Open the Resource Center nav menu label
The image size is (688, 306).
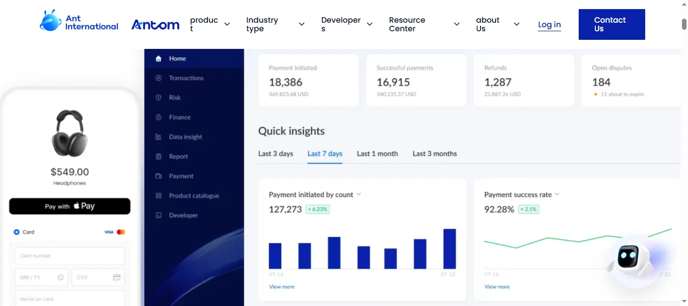click(x=407, y=24)
